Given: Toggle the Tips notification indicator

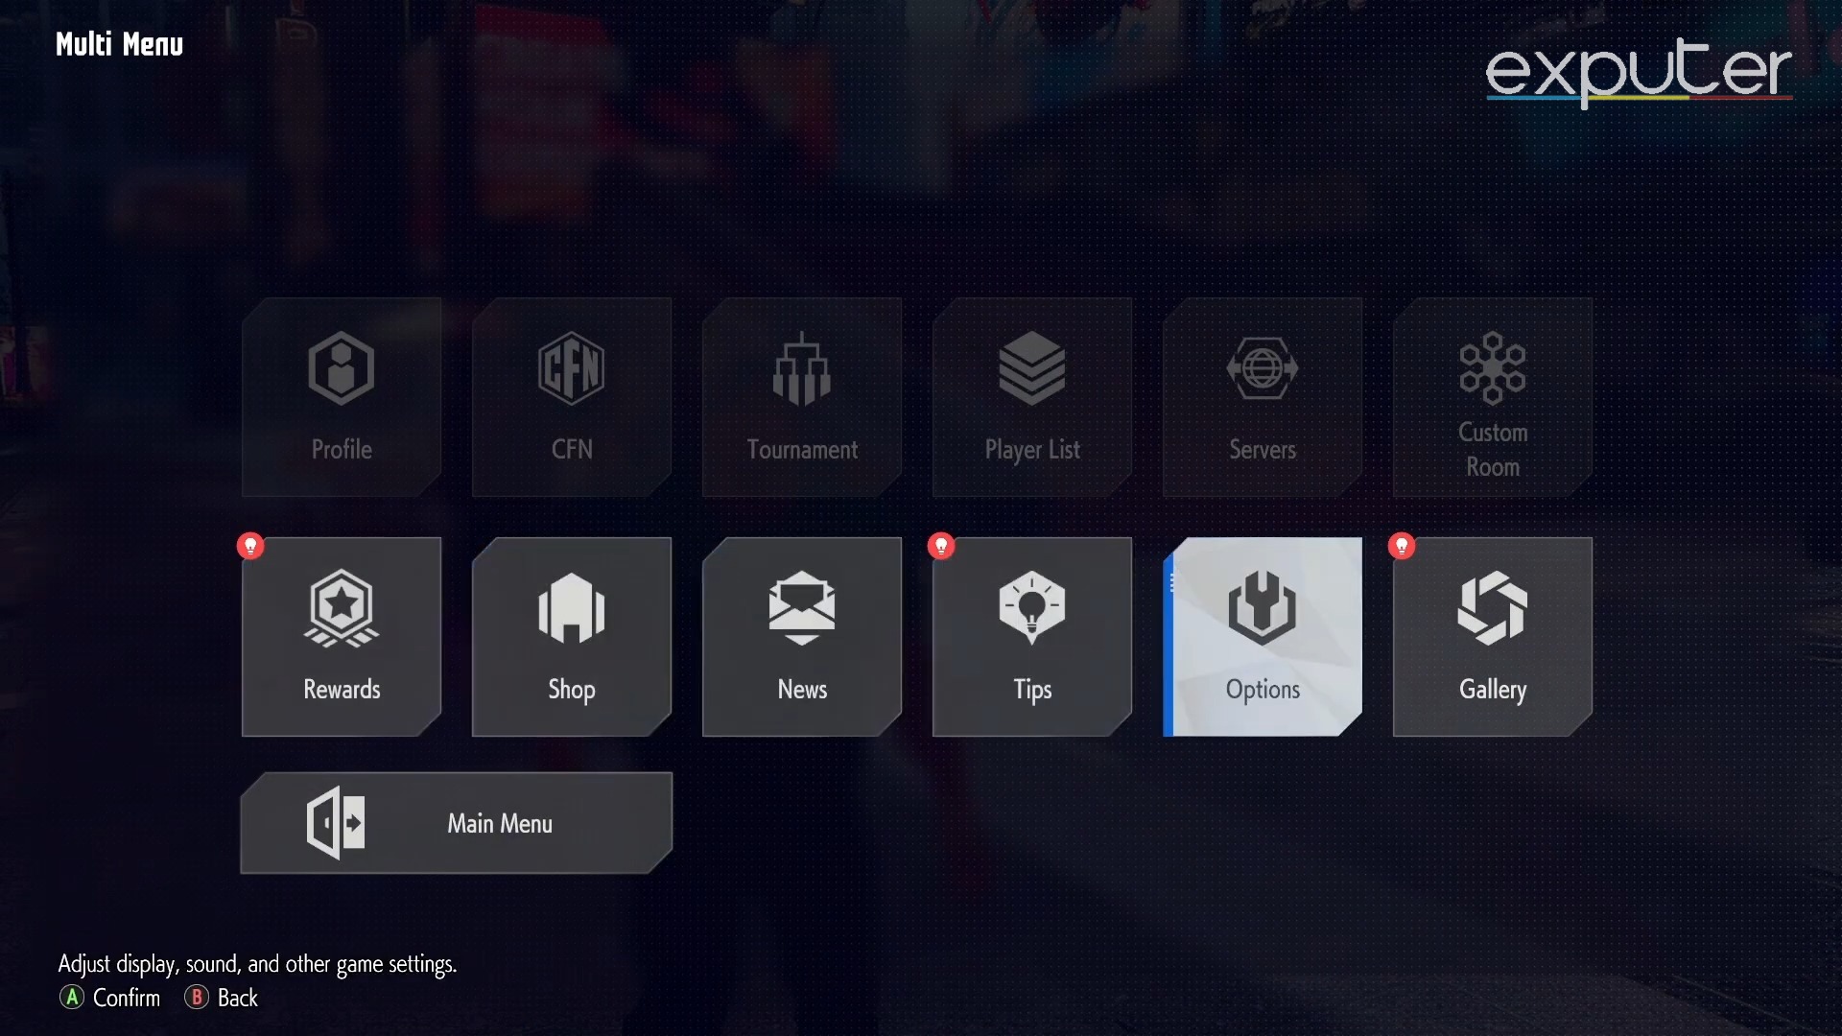Looking at the screenshot, I should (941, 545).
